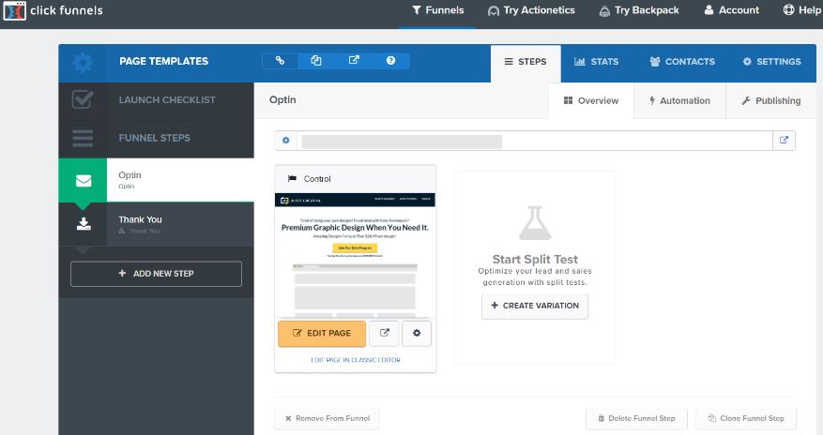Open the Help menu
Image resolution: width=823 pixels, height=435 pixels.
pyautogui.click(x=802, y=10)
